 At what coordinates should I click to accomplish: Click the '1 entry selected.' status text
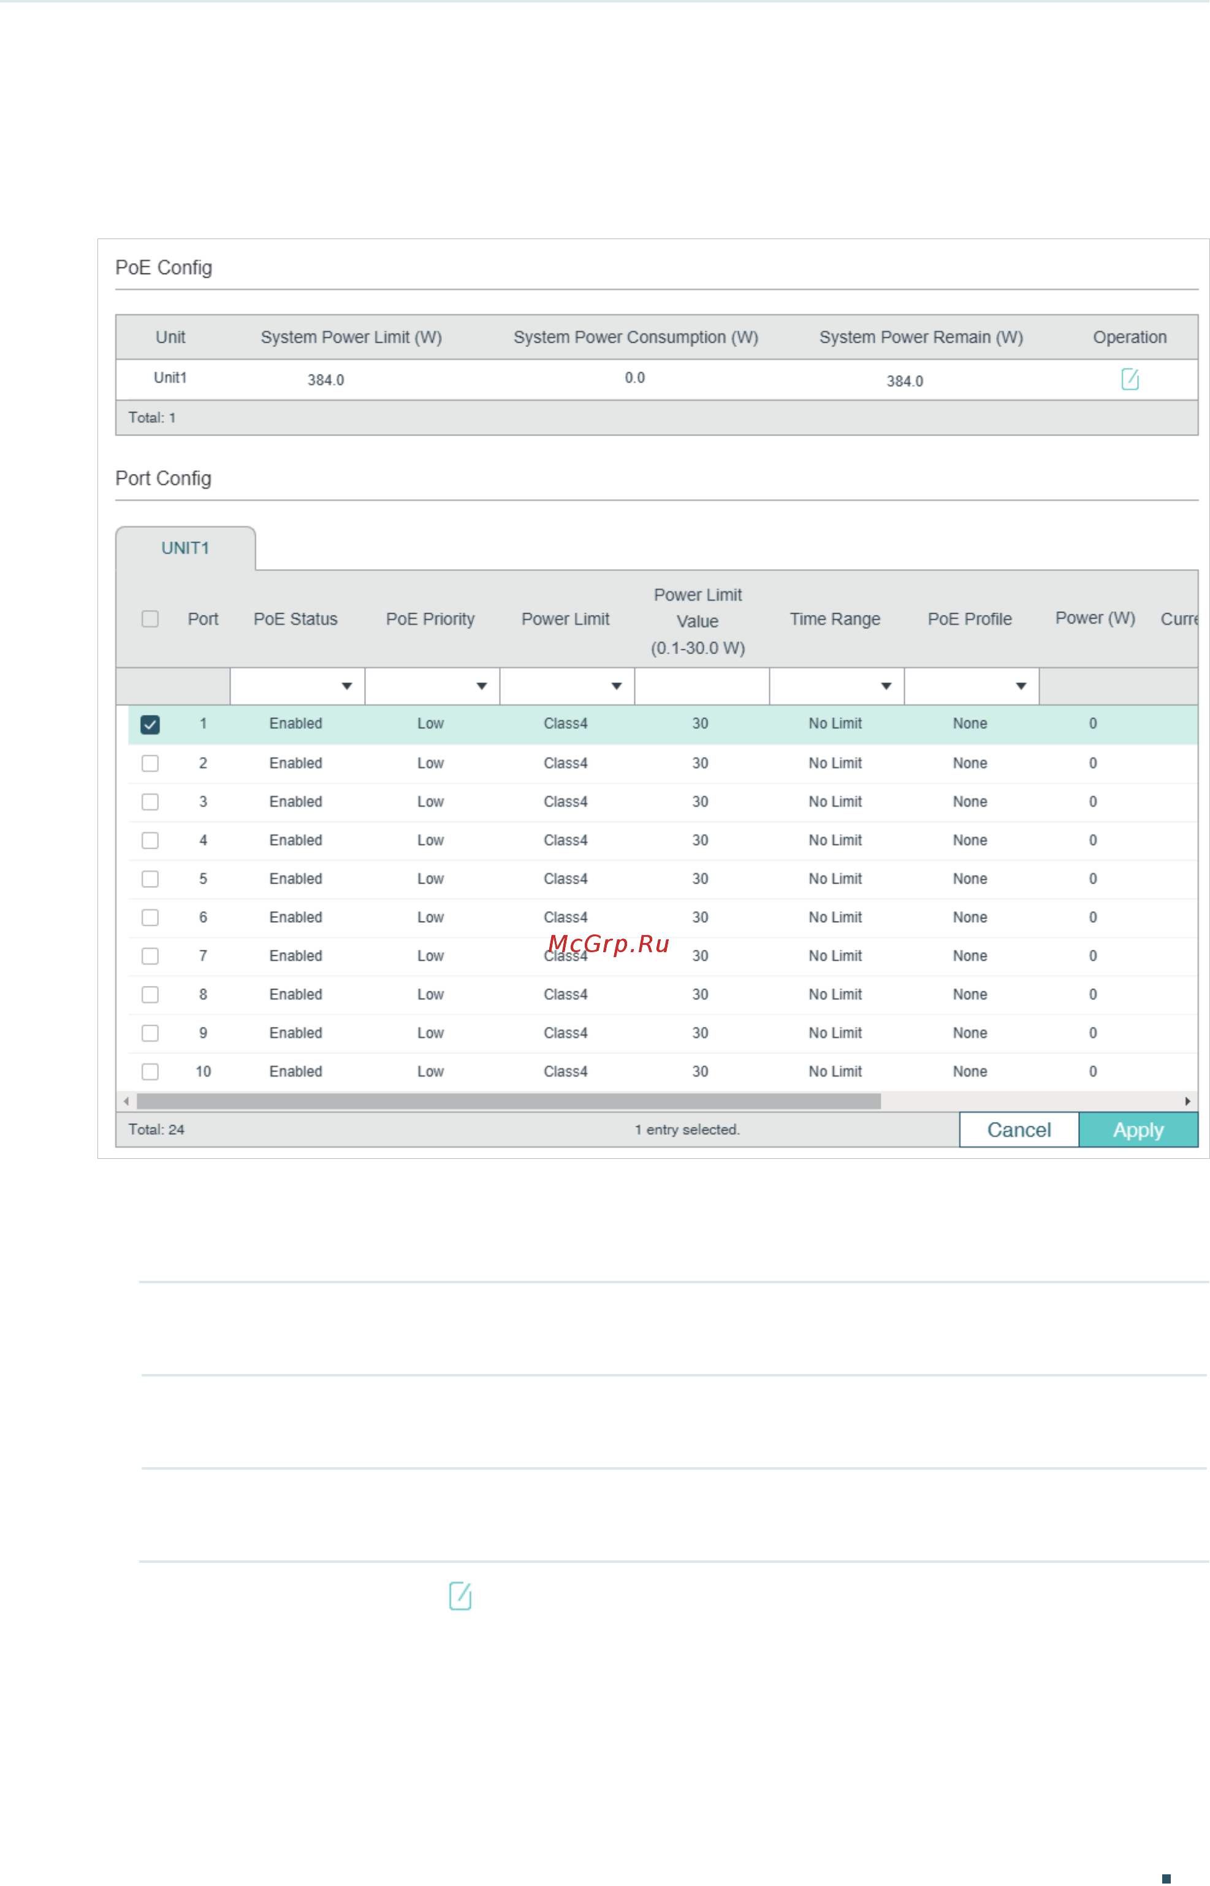coord(688,1130)
